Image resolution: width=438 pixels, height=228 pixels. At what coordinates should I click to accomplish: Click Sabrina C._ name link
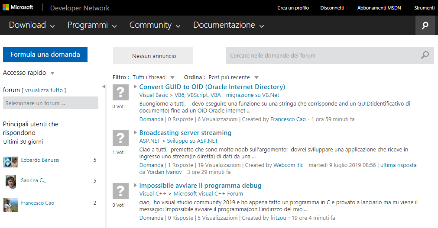(33, 180)
